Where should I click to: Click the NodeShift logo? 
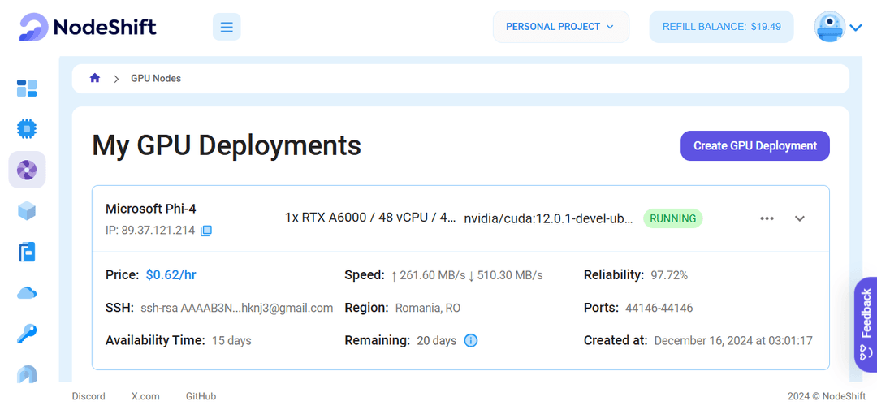point(88,27)
